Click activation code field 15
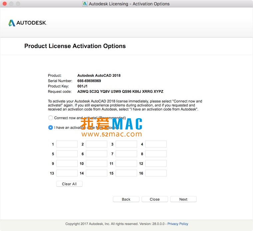 [x=126, y=173]
